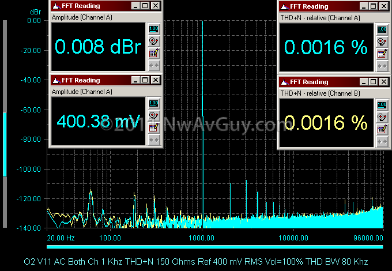This screenshot has width=392, height=271.
Task: Click the 20.00 Hz frequency axis label
Action: click(x=61, y=238)
